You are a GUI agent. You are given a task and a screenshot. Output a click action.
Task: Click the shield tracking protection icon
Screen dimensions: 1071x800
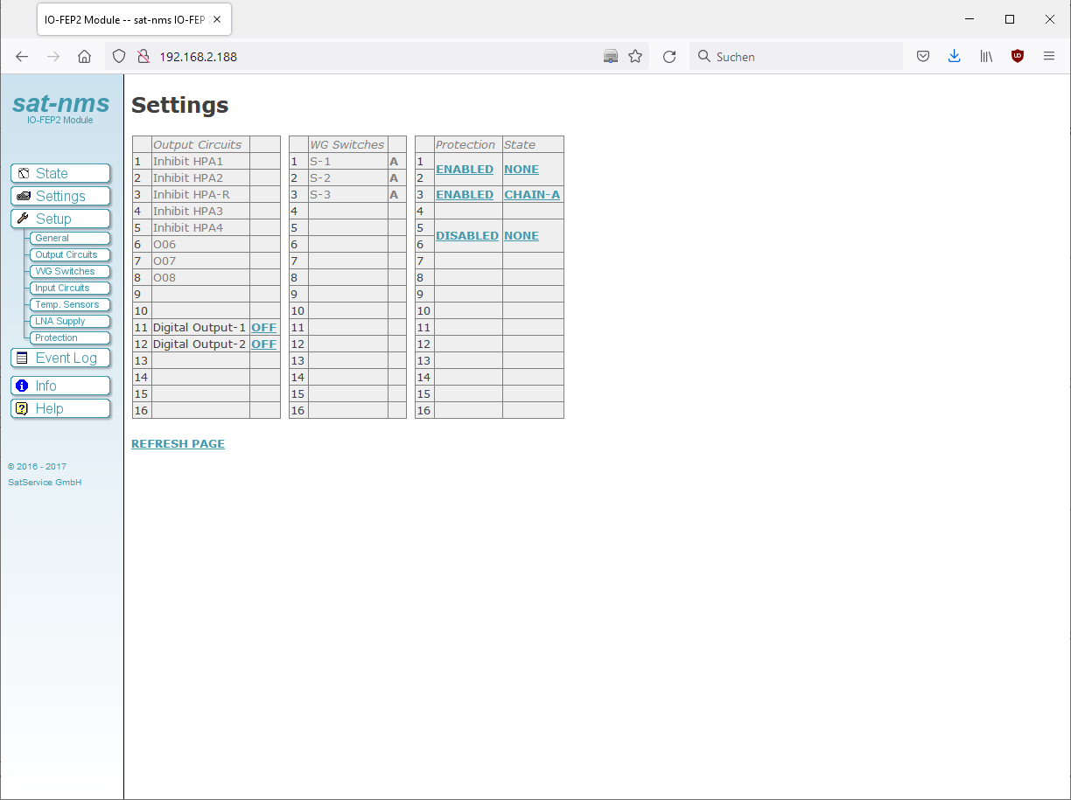120,57
